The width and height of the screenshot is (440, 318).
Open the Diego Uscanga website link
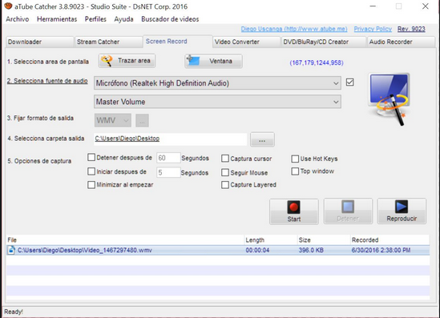(294, 29)
